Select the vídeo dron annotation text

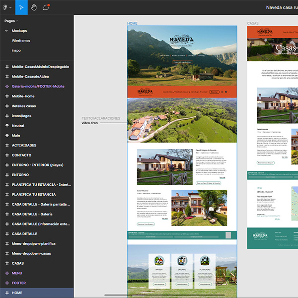click(89, 123)
